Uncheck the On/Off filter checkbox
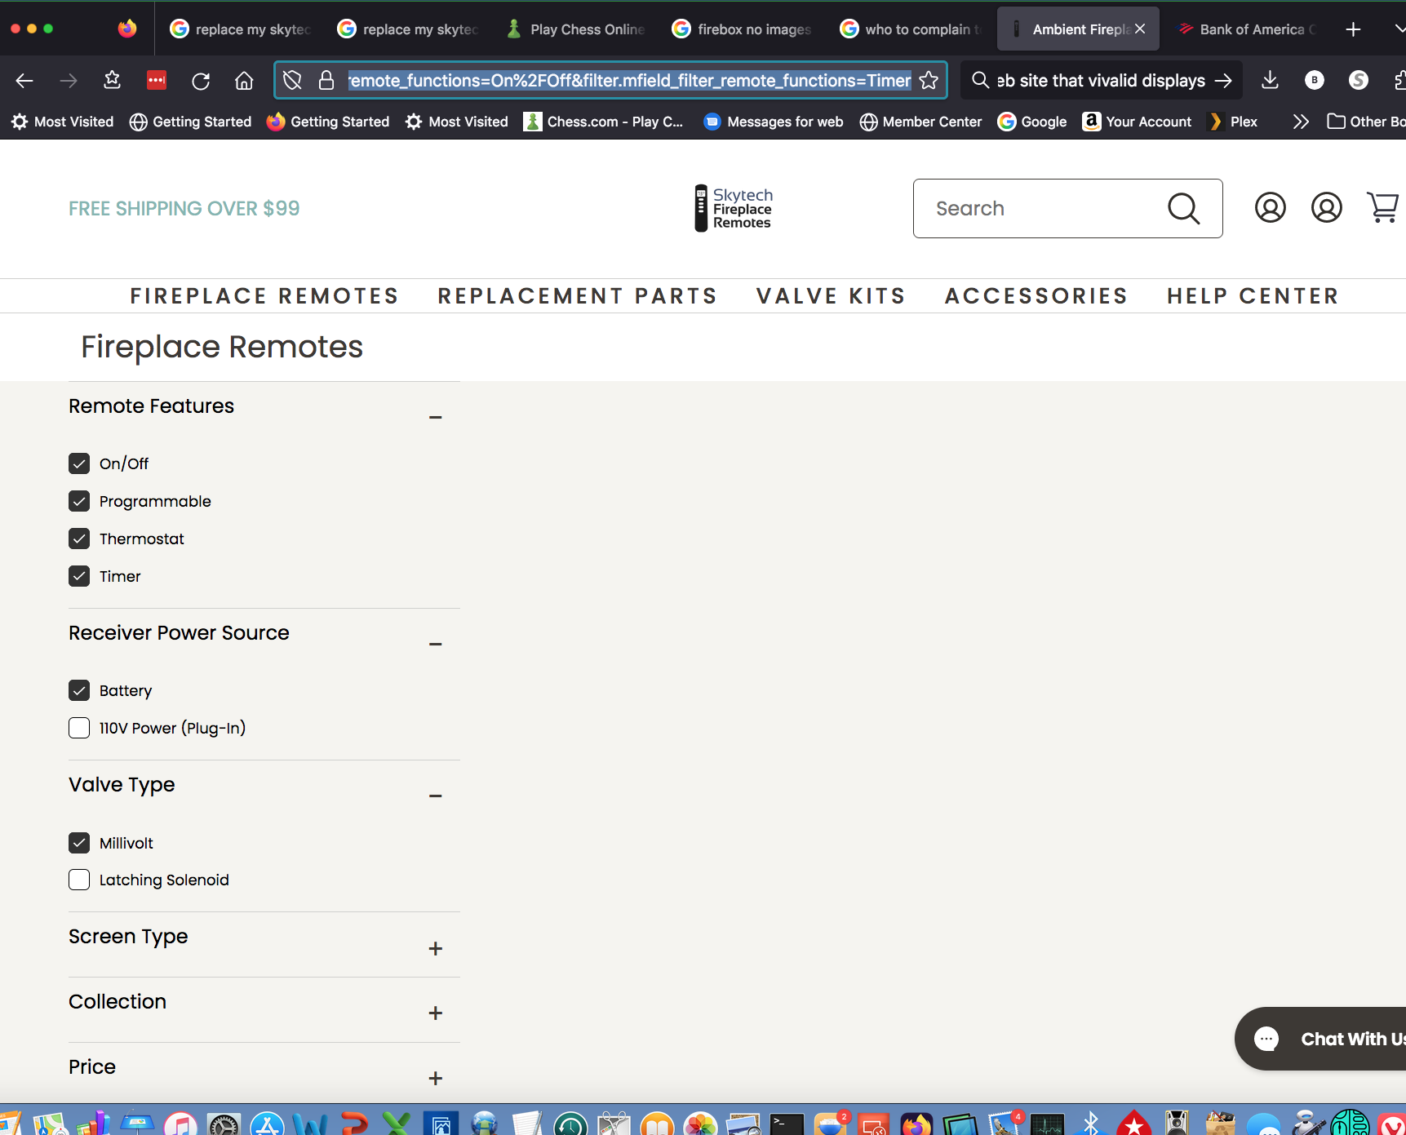Screen dimensions: 1406x1135 pyautogui.click(x=79, y=463)
